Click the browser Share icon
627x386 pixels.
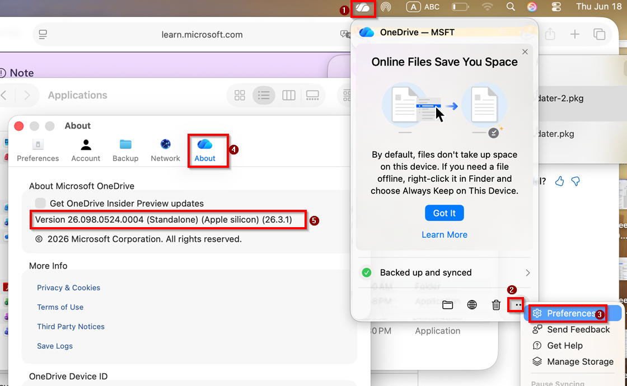550,34
